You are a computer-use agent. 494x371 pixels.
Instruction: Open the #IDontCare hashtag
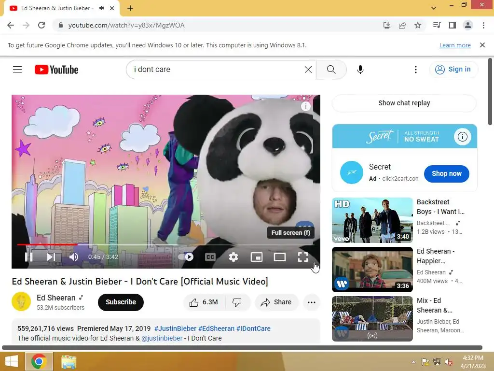tap(253, 328)
